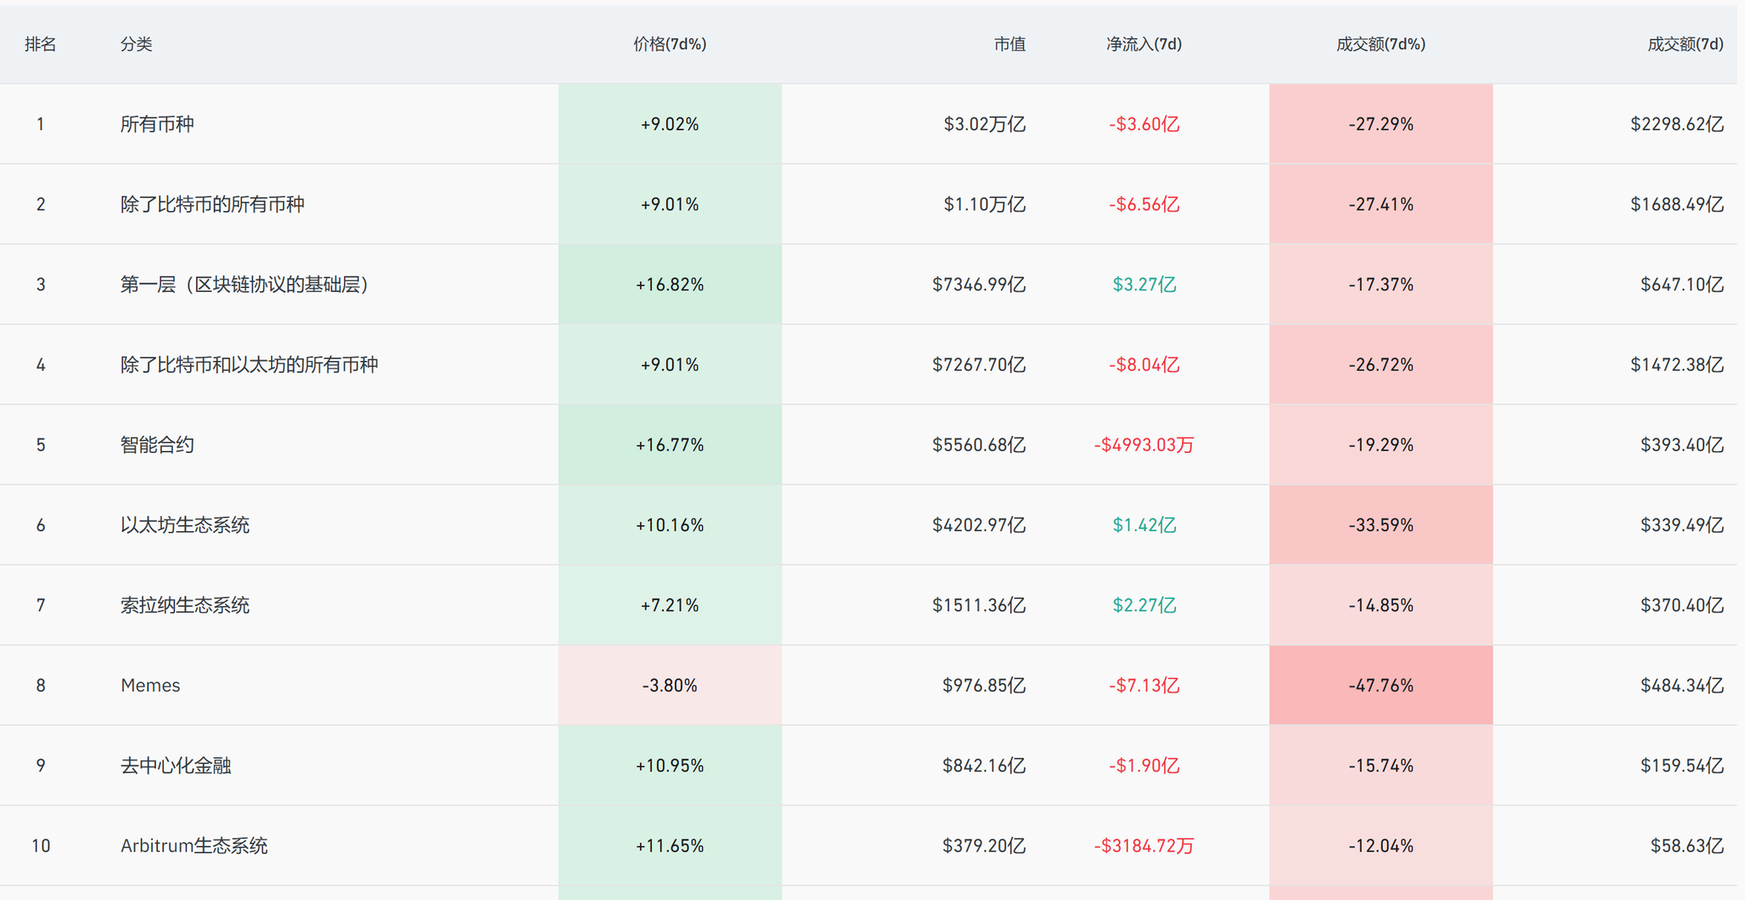This screenshot has width=1745, height=900.
Task: Open the Memes category
Action: tap(150, 685)
